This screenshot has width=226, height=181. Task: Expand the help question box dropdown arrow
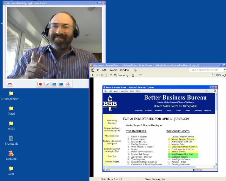[x=224, y=70]
